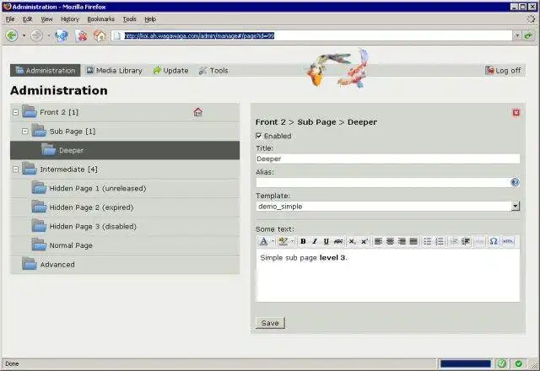Open the File menu

point(10,19)
